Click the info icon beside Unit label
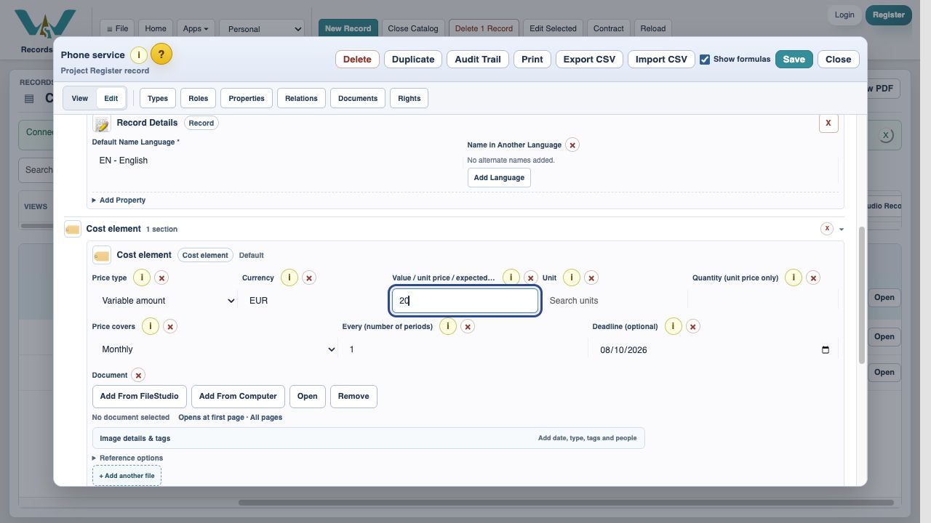The image size is (931, 523). (572, 277)
